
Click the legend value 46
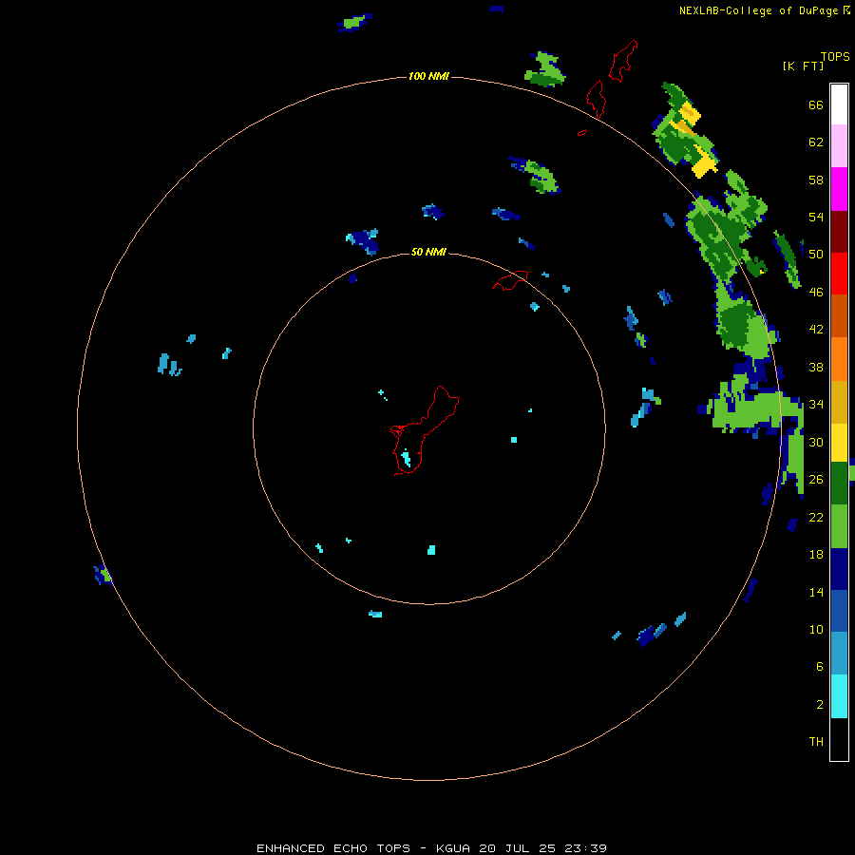click(x=816, y=292)
